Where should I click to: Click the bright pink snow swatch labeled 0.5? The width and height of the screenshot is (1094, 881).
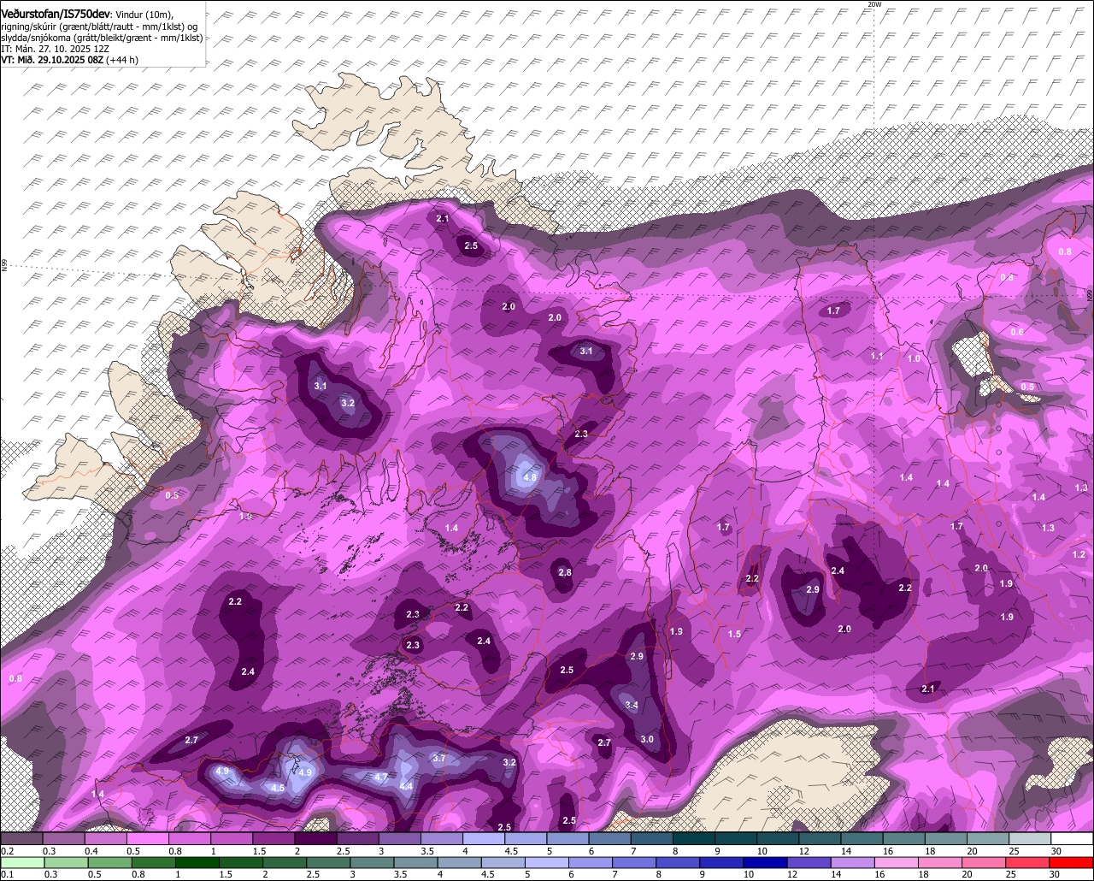point(147,839)
